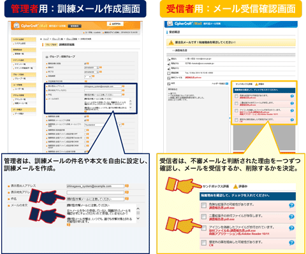Toggle the checkbox above the Thunderbird dropdown

(x=85, y=120)
